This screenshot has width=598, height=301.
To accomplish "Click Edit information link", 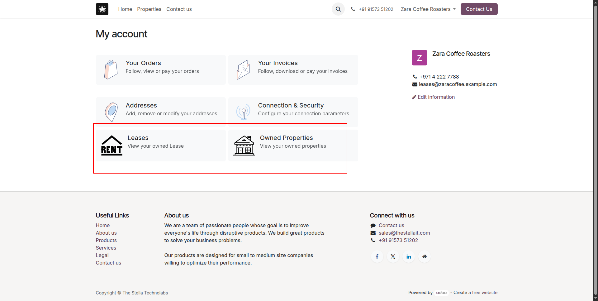I will click(433, 97).
